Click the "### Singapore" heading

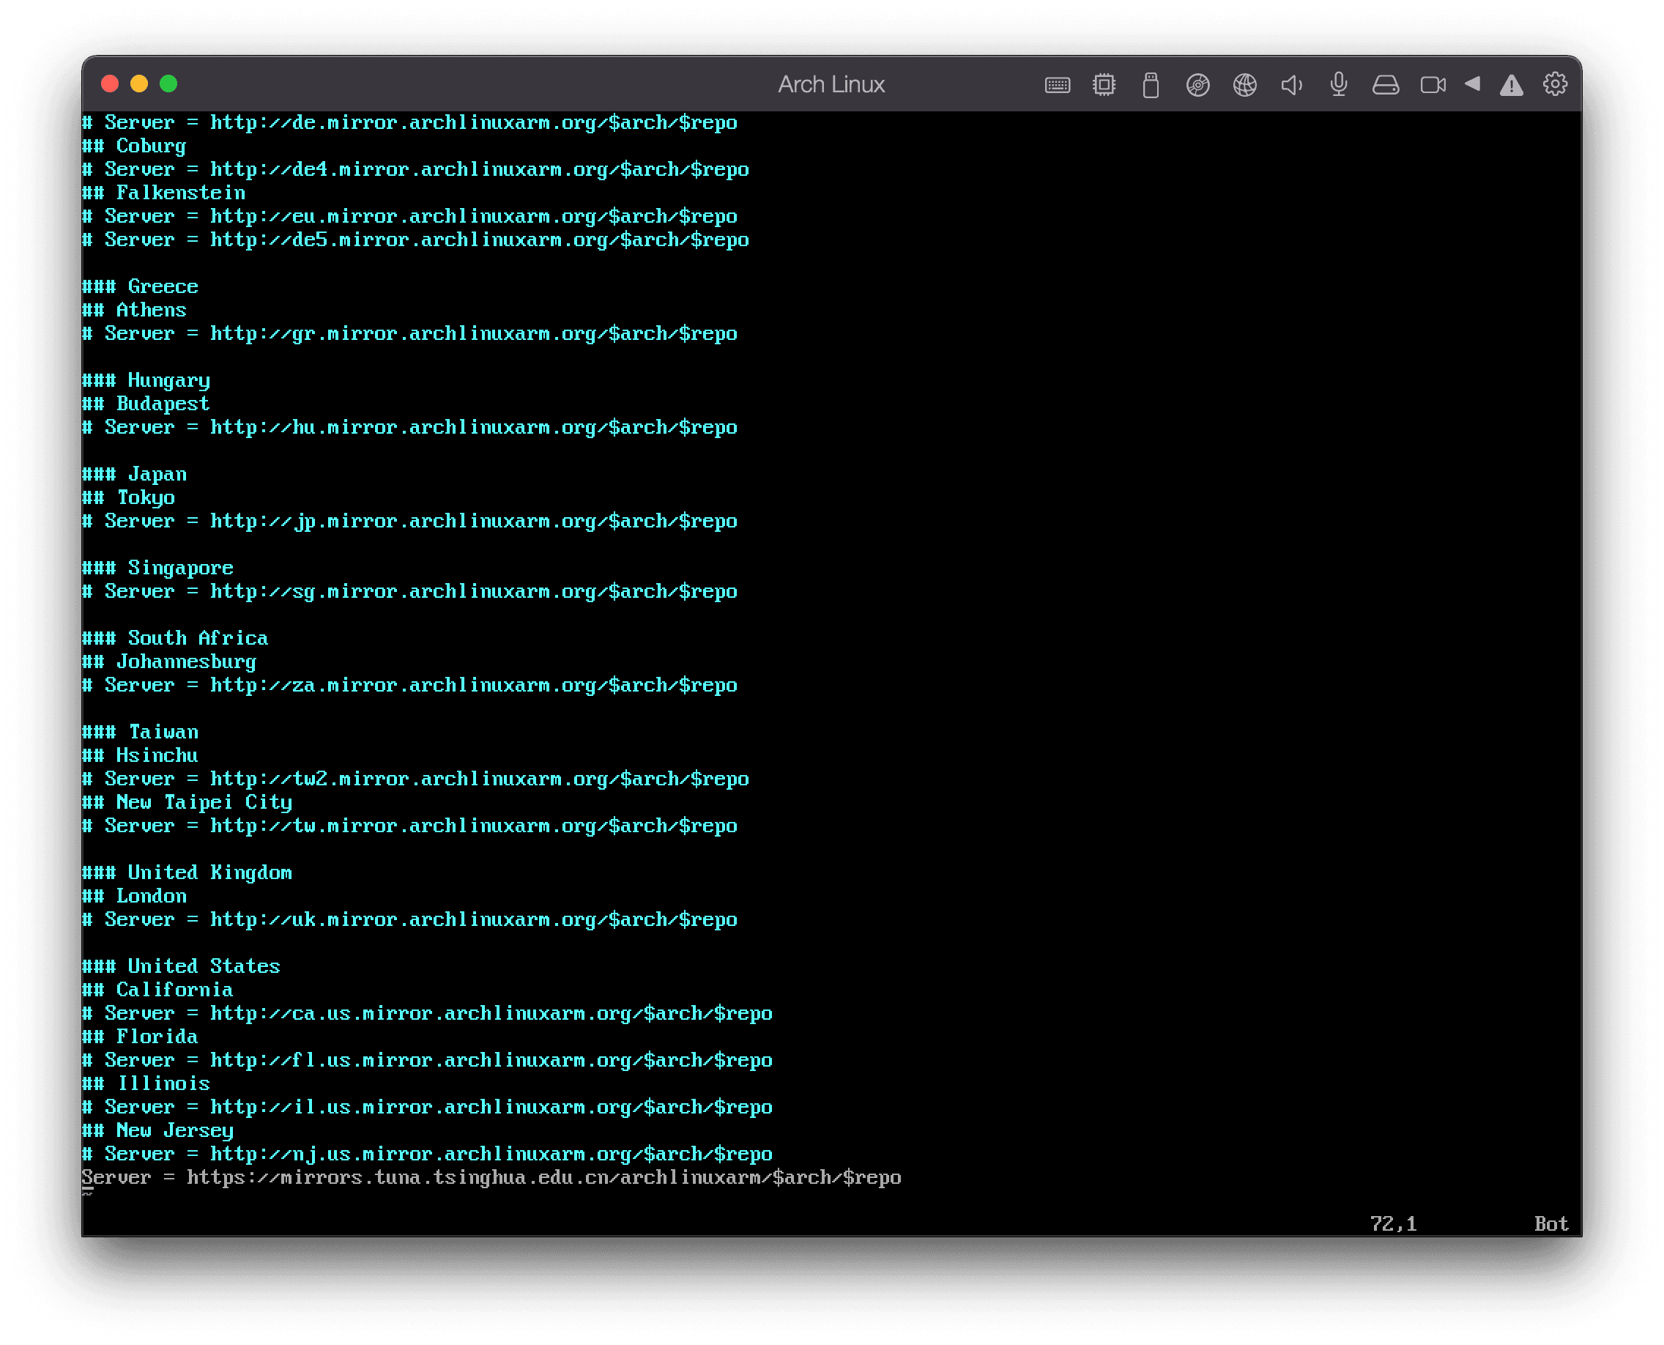tap(158, 568)
